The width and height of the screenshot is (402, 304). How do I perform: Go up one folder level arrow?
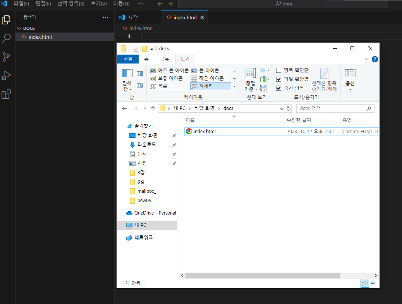pos(153,108)
